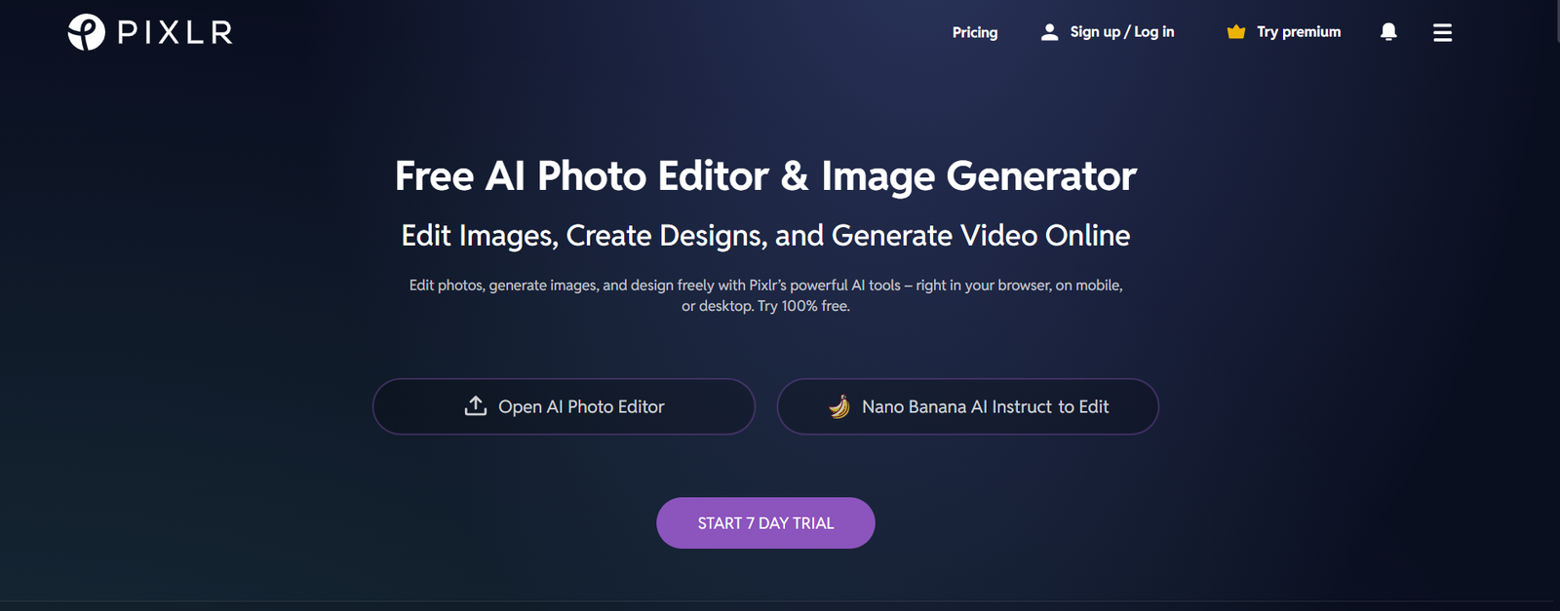Image resolution: width=1560 pixels, height=611 pixels.
Task: Start the 7 day trial
Action: [x=765, y=523]
